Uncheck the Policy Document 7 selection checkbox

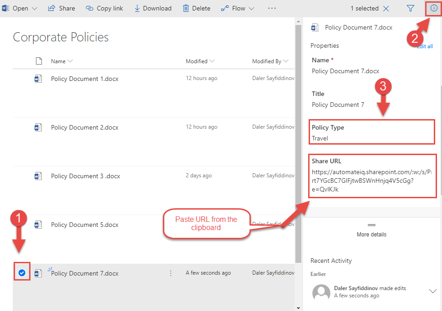22,273
